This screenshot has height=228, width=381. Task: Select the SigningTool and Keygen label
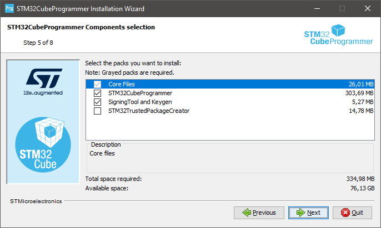tap(140, 102)
